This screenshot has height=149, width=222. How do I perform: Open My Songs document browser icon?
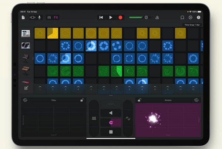tap(23, 17)
